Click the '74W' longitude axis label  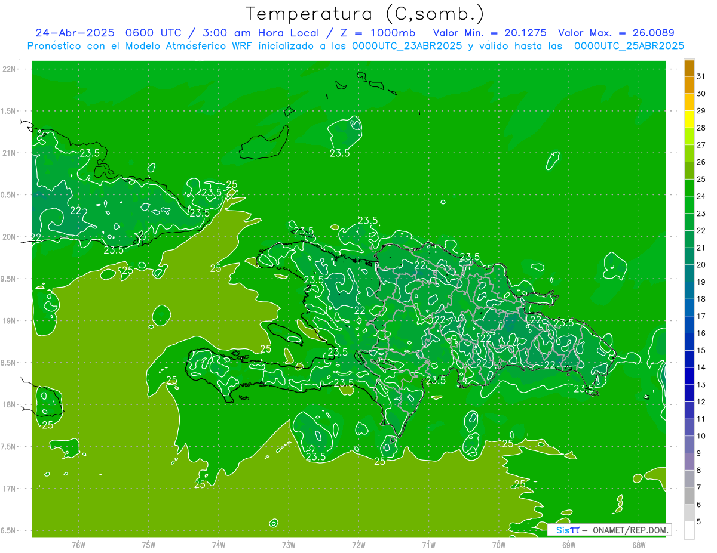219,546
